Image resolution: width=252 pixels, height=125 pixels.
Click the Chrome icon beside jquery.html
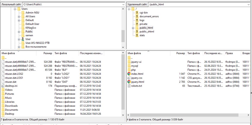(129, 82)
